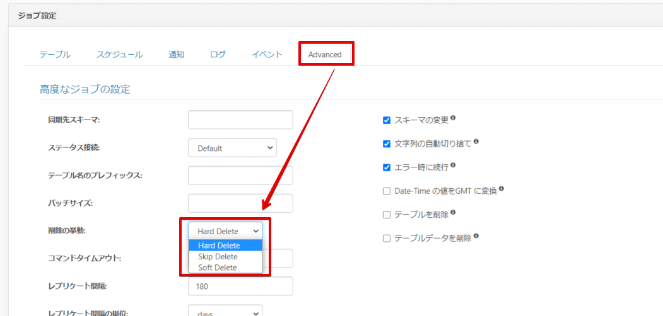Switch to the スケジュール tab
Image resolution: width=663 pixels, height=316 pixels.
click(119, 54)
